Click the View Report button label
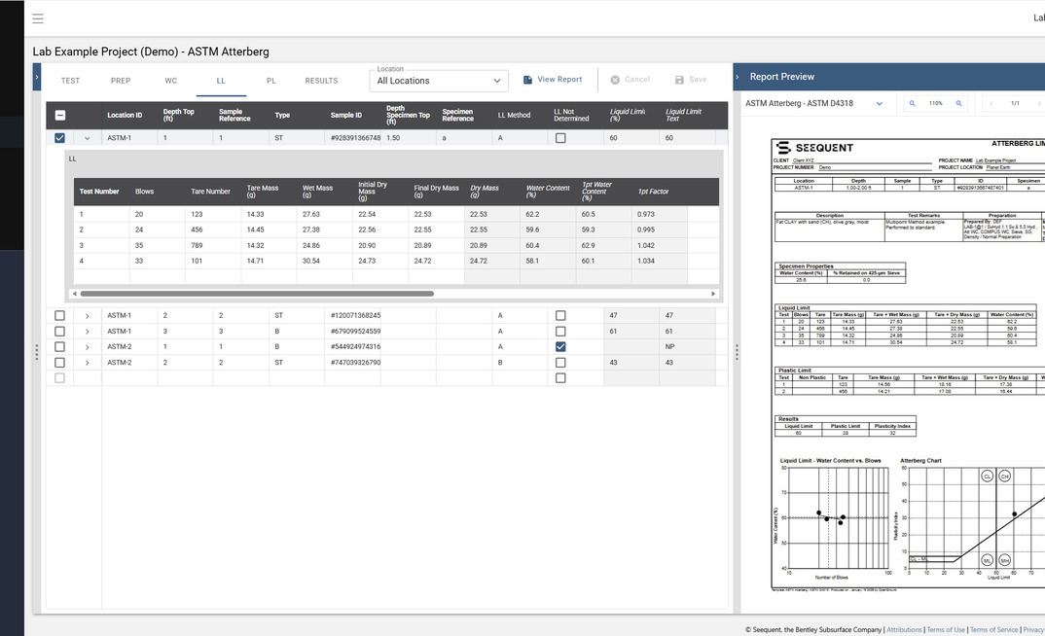The image size is (1045, 636). pos(559,79)
